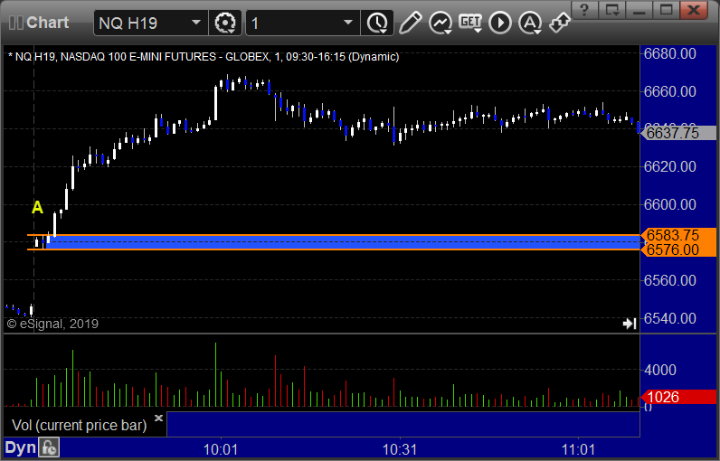
Task: Click the 6540.00 price axis label
Action: pos(670,318)
